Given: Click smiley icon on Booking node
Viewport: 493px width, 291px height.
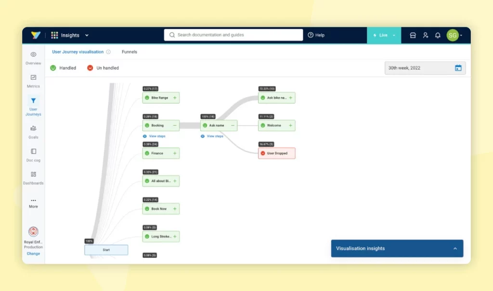Looking at the screenshot, I should (x=147, y=126).
